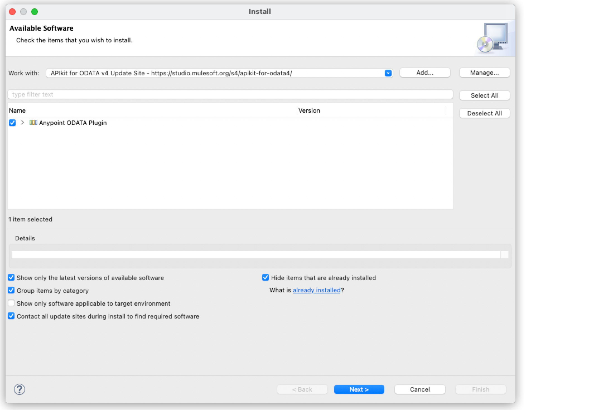Image resolution: width=603 pixels, height=410 pixels.
Task: Click the Anypoint ODATA Plugin feature icon
Action: 33,123
